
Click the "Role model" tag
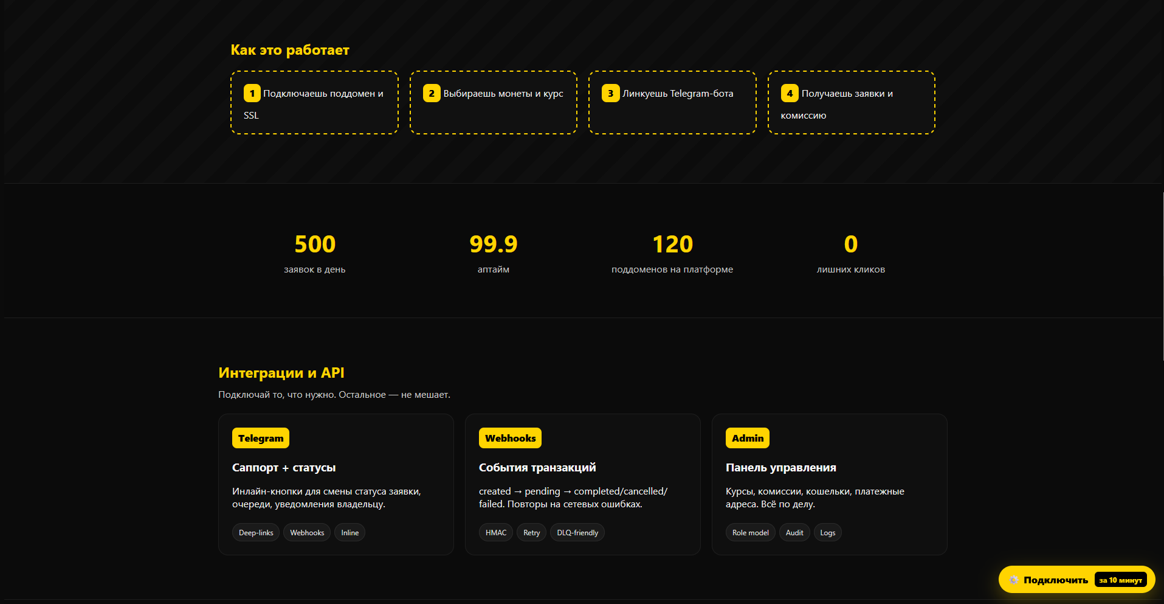pyautogui.click(x=751, y=532)
